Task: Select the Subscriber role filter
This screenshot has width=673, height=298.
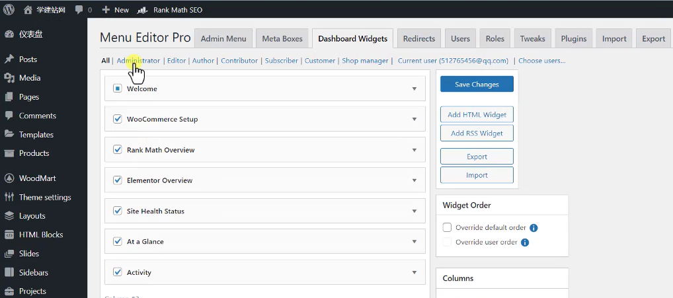Action: [281, 61]
